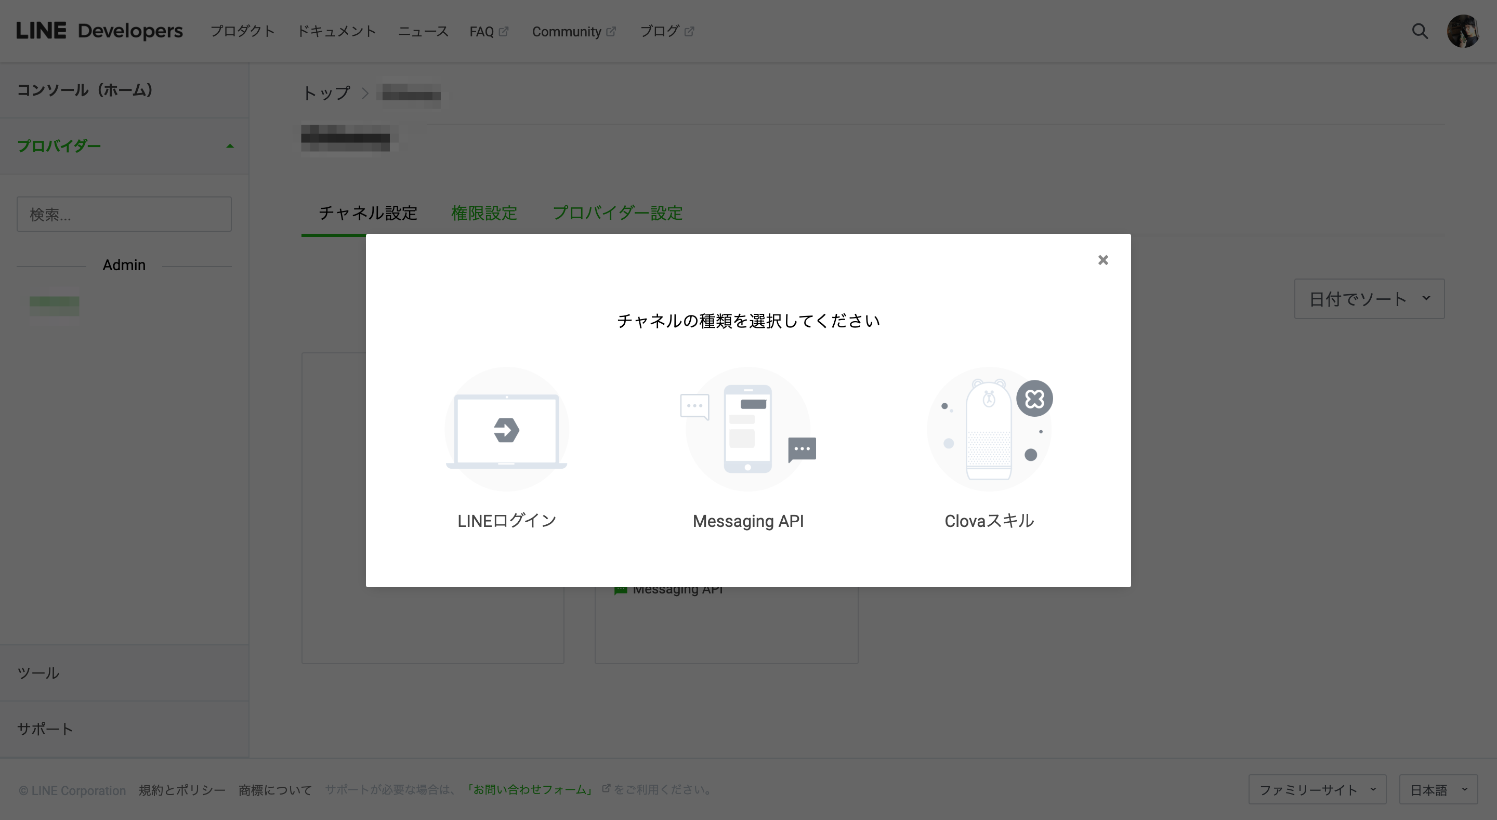Click the Admin section label

click(124, 265)
